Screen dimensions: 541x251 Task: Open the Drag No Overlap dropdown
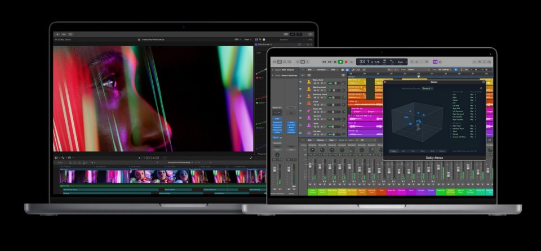(445, 70)
